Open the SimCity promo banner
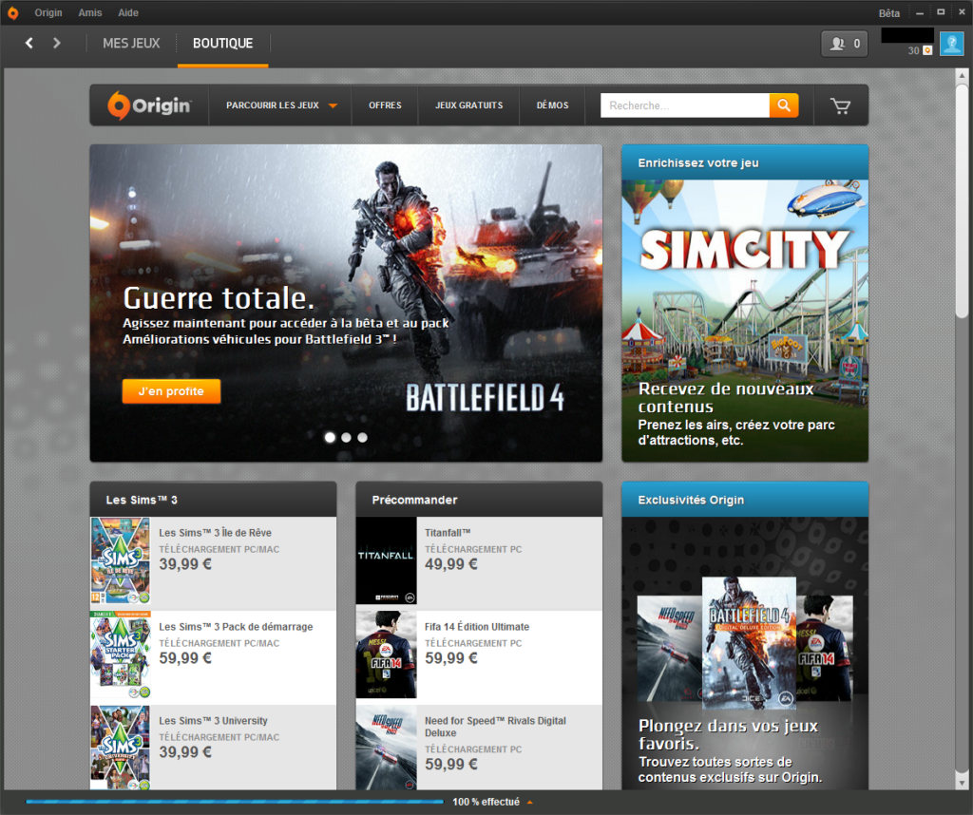Screen dimensions: 973x815 click(x=745, y=320)
